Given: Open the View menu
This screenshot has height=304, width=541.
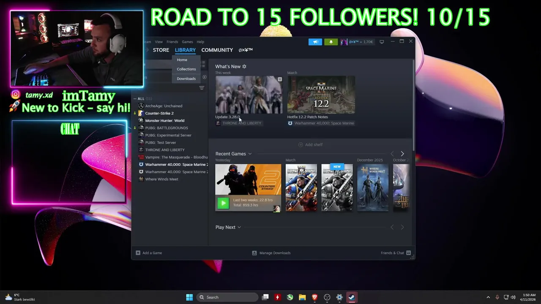Looking at the screenshot, I should click(159, 42).
